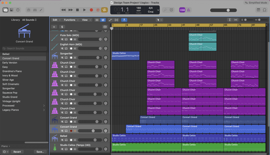Add a new track with plus button

point(54,27)
